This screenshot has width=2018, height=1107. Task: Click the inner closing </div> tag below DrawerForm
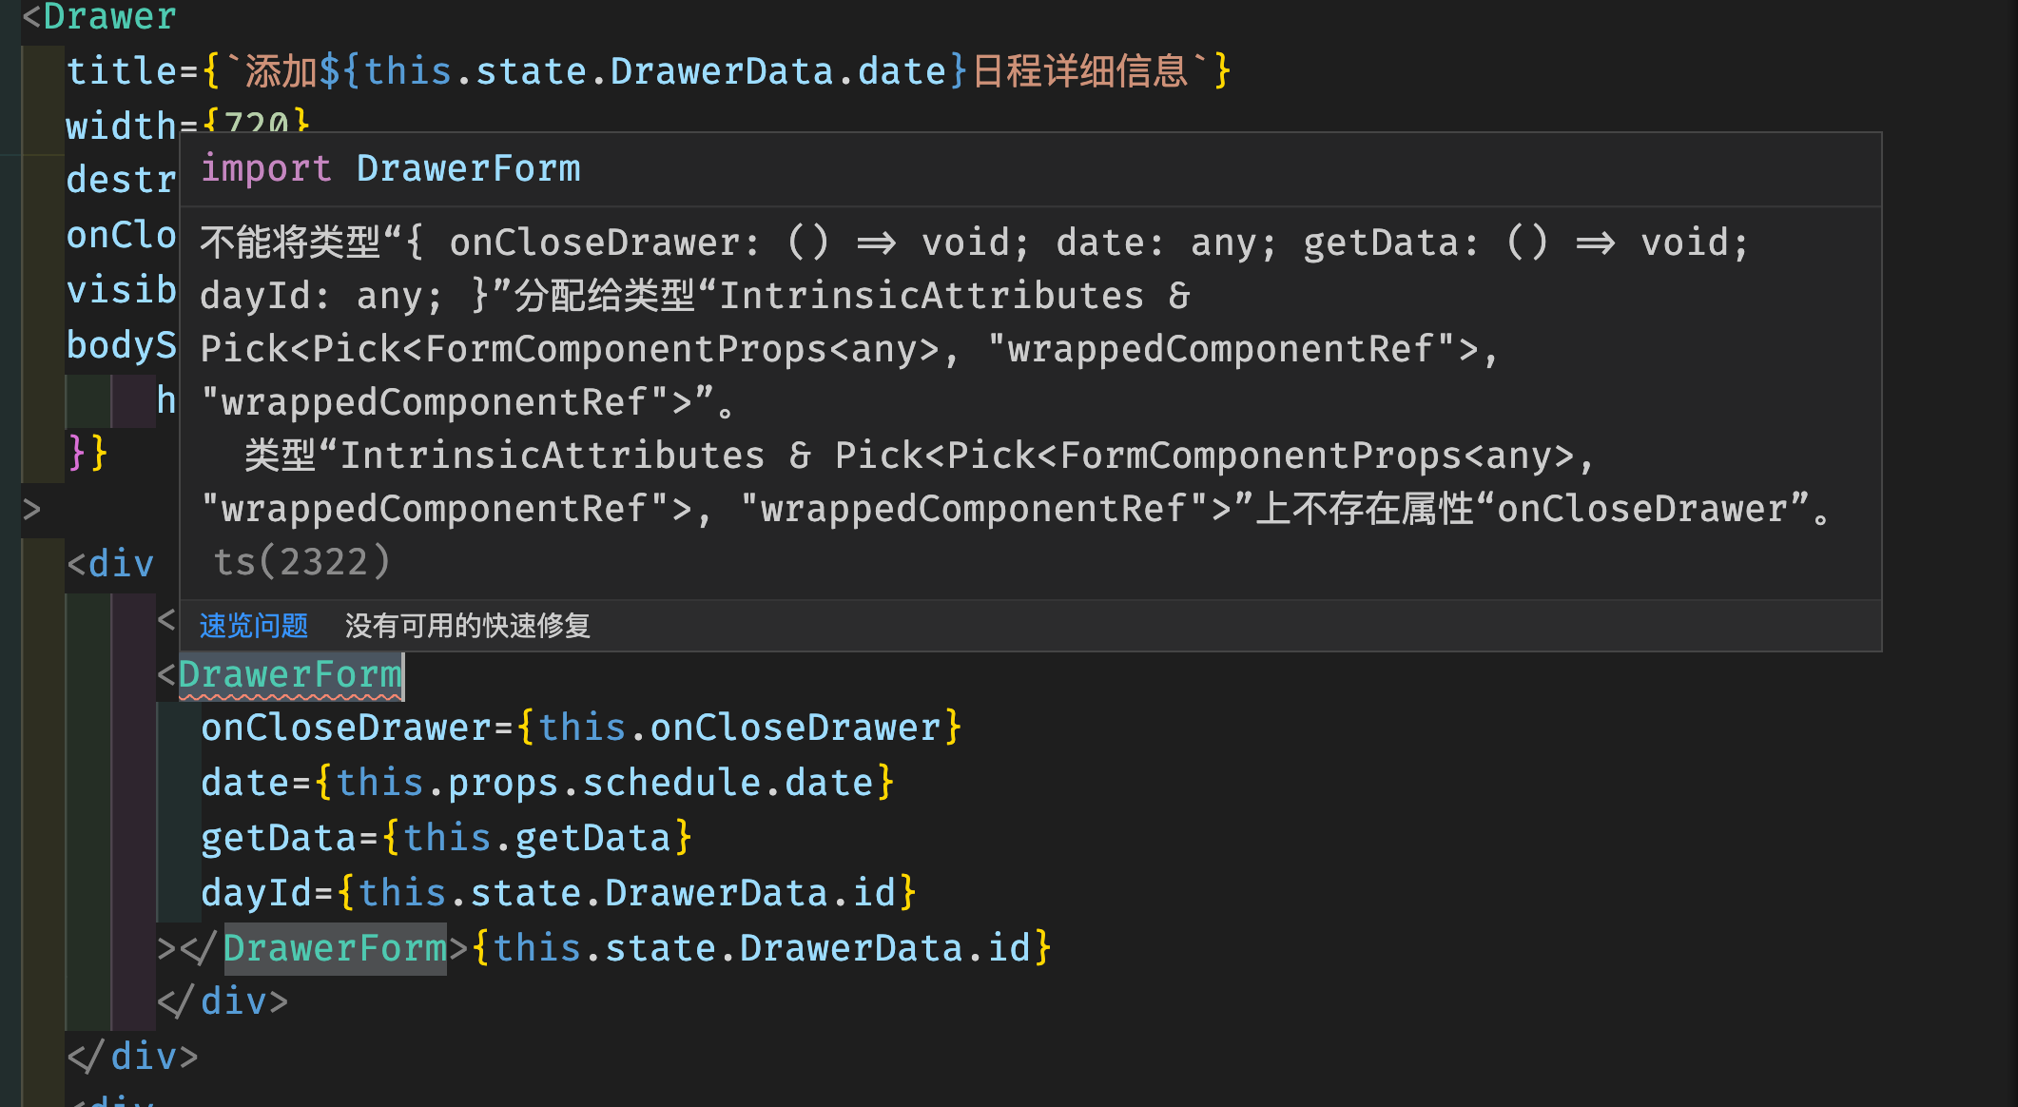tap(223, 1001)
